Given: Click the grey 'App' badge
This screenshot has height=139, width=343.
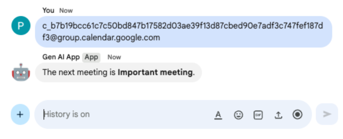Looking at the screenshot, I should (x=91, y=57).
